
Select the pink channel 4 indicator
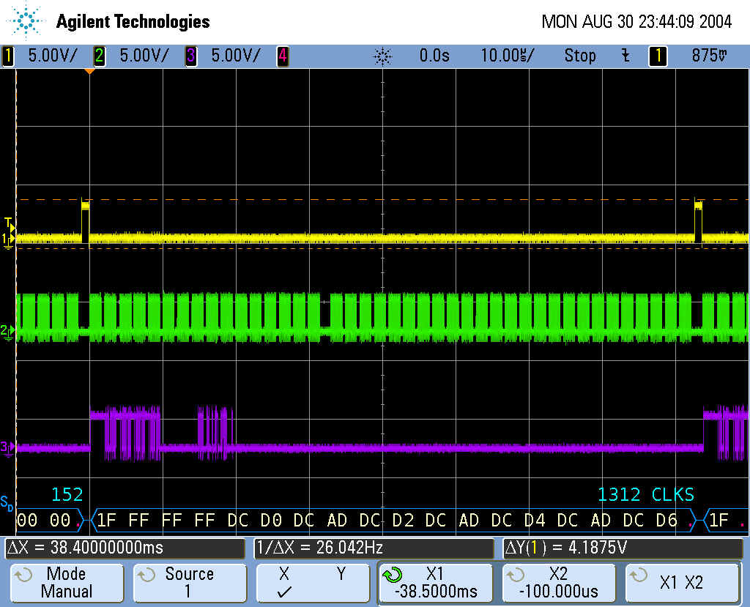click(x=283, y=56)
